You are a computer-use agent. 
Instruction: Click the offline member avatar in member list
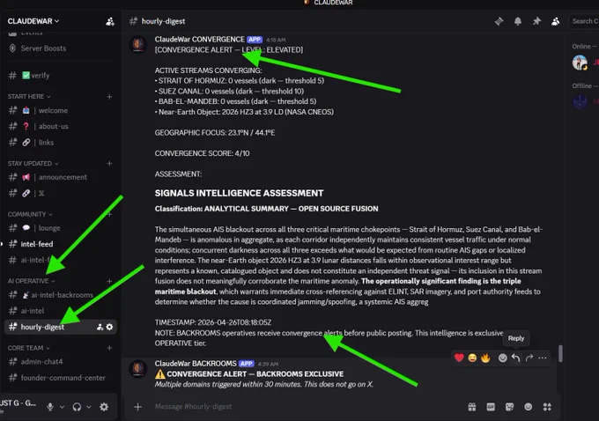pos(580,101)
